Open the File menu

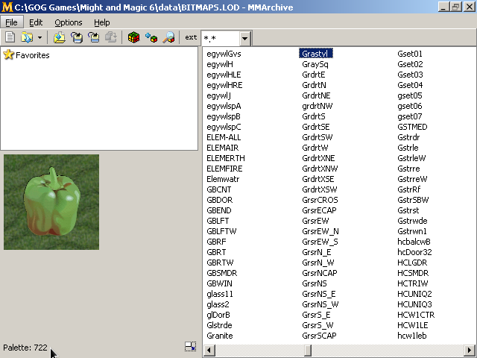click(x=11, y=22)
